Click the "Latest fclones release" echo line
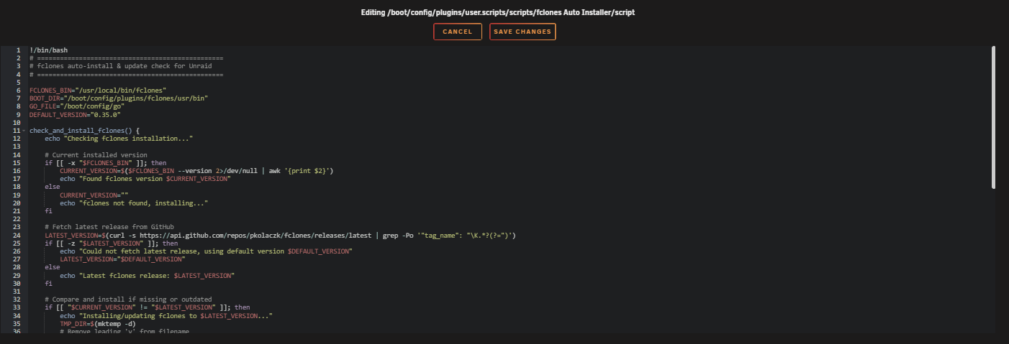The height and width of the screenshot is (344, 1009). (x=148, y=276)
